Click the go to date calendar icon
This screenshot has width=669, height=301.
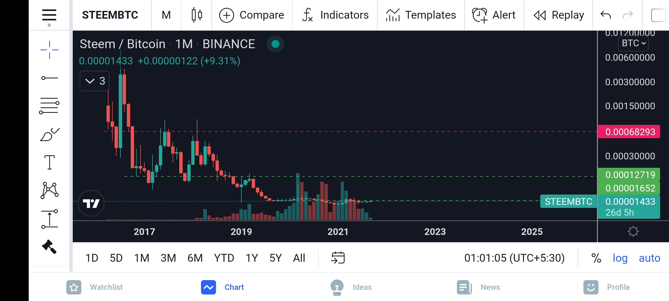[x=338, y=258]
